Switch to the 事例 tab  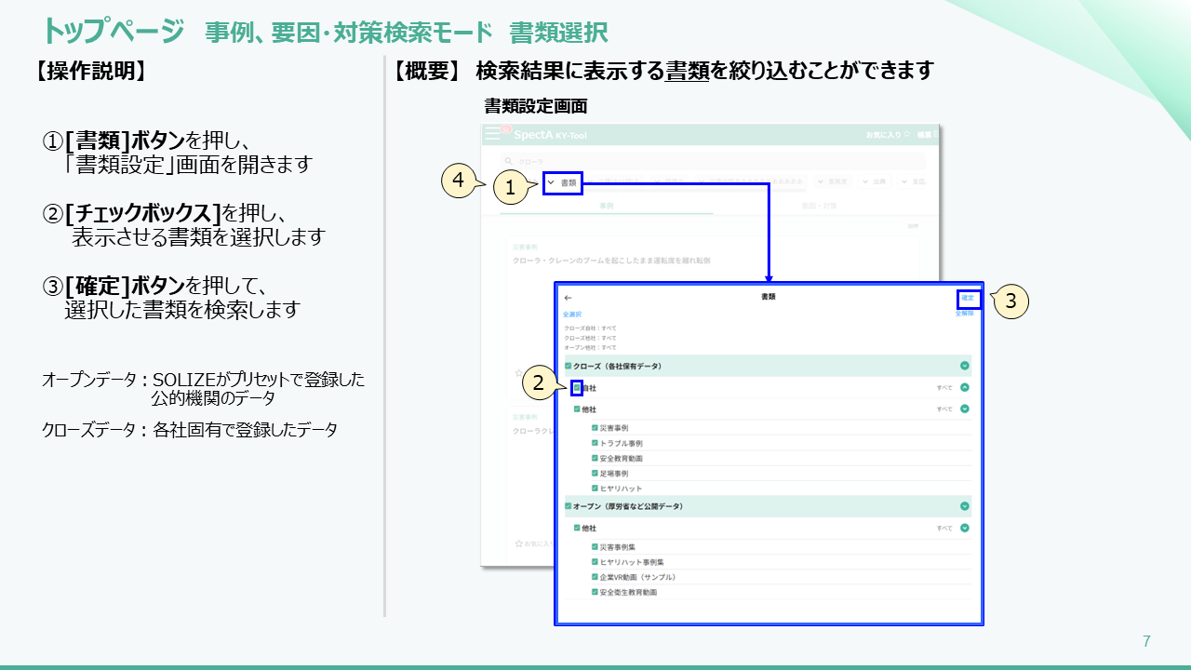(x=607, y=205)
